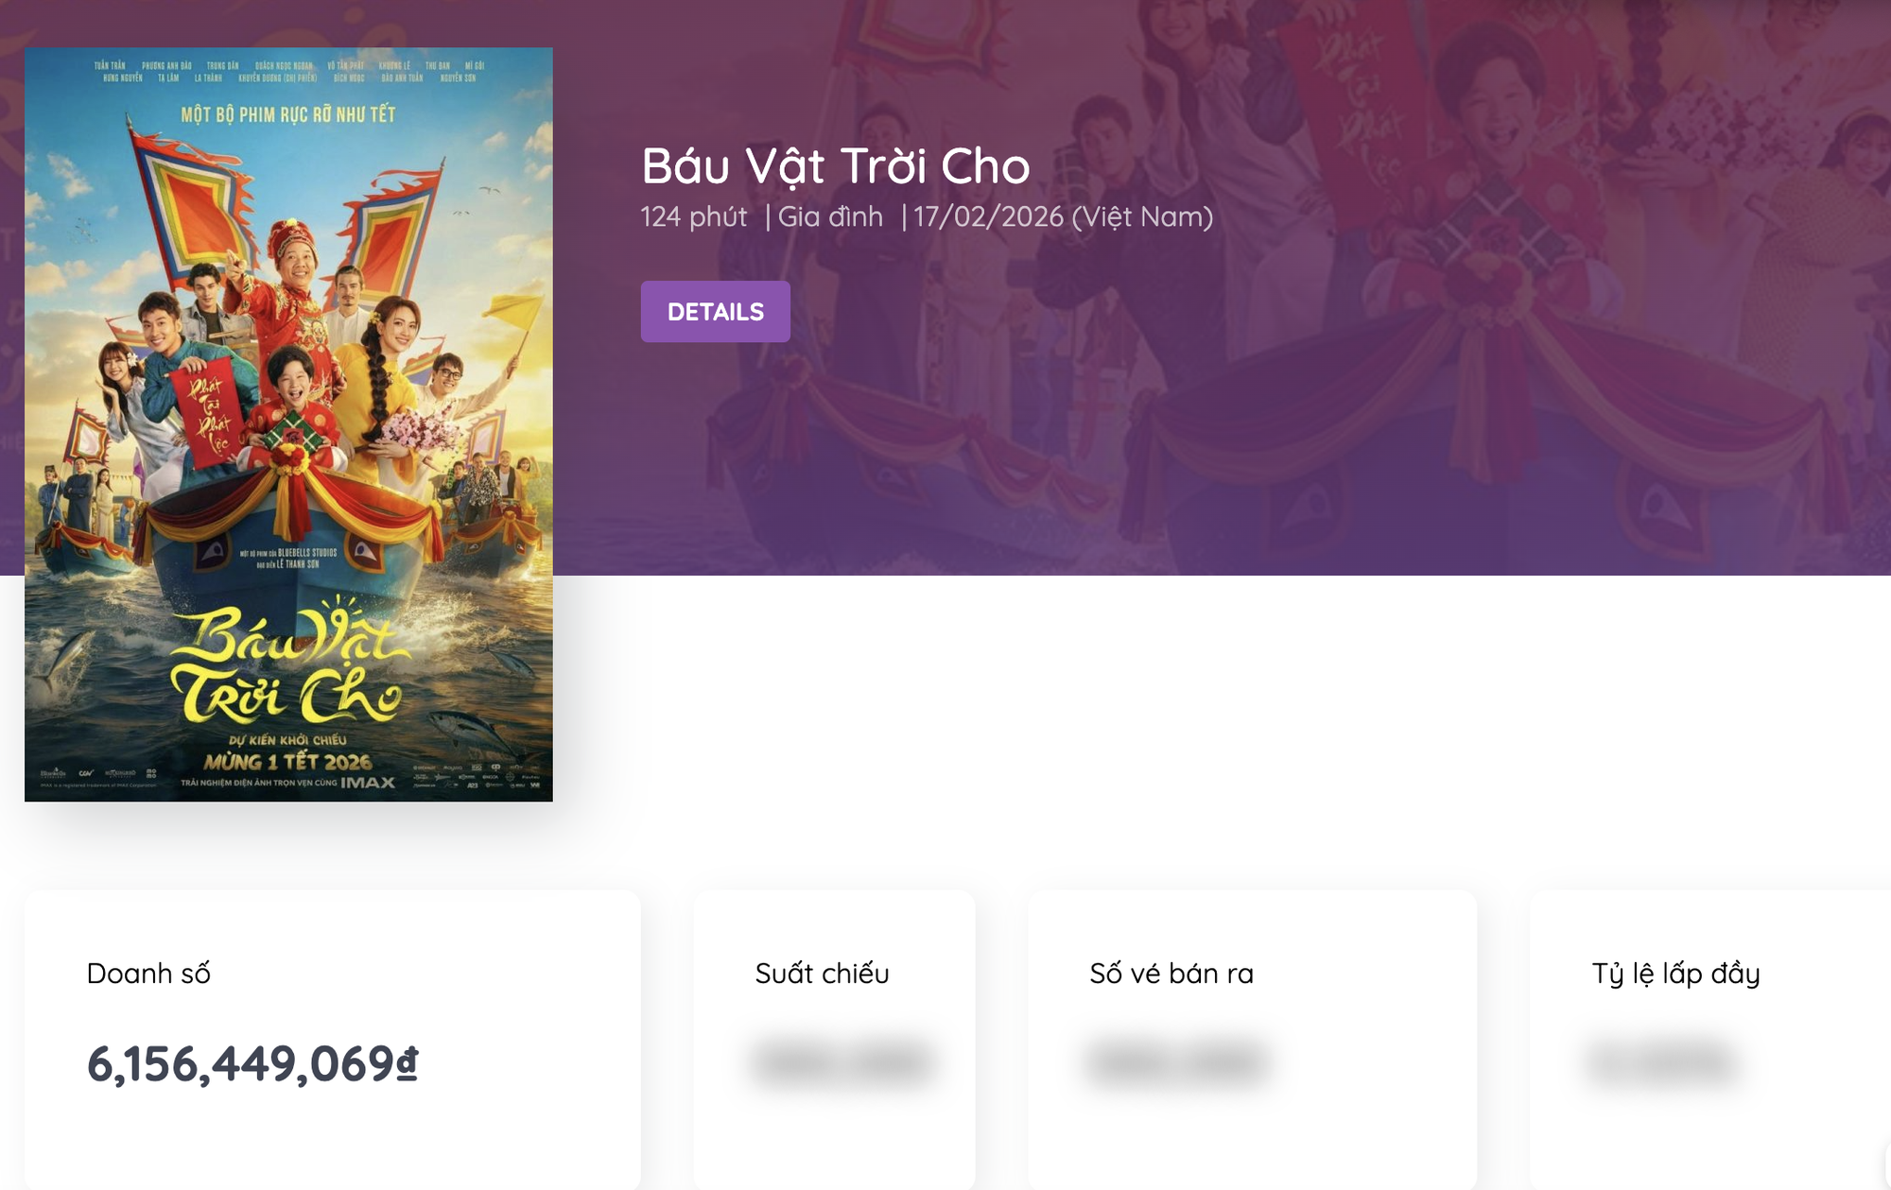The height and width of the screenshot is (1190, 1891).
Task: Click the Số vé bán ra label
Action: pos(1171,974)
